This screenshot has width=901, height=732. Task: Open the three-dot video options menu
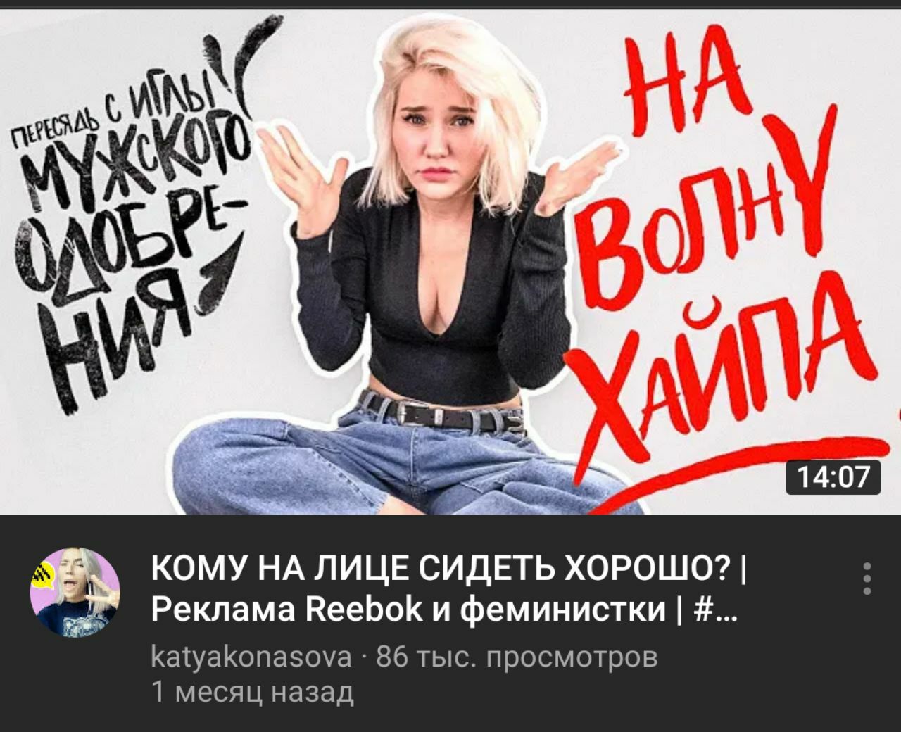coord(868,579)
